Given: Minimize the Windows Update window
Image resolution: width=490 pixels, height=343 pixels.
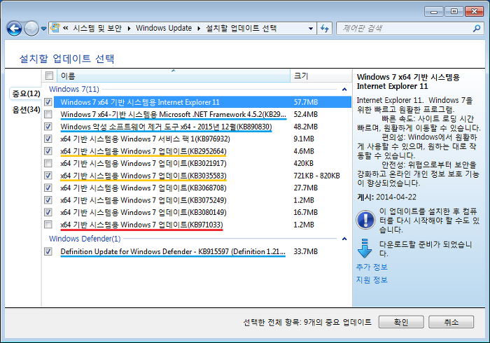Looking at the screenshot, I should [x=434, y=12].
